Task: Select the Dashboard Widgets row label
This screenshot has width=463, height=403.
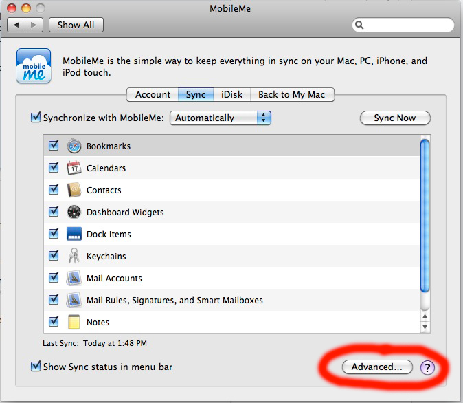Action: pyautogui.click(x=125, y=213)
